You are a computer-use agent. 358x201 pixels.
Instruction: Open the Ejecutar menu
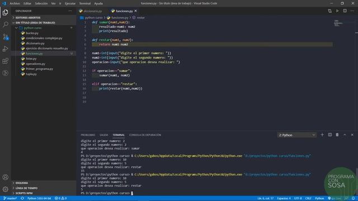[x=70, y=3]
